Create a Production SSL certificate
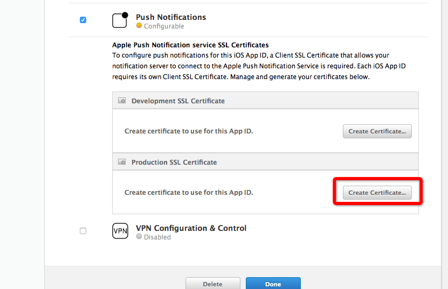448x289 pixels. tap(377, 193)
